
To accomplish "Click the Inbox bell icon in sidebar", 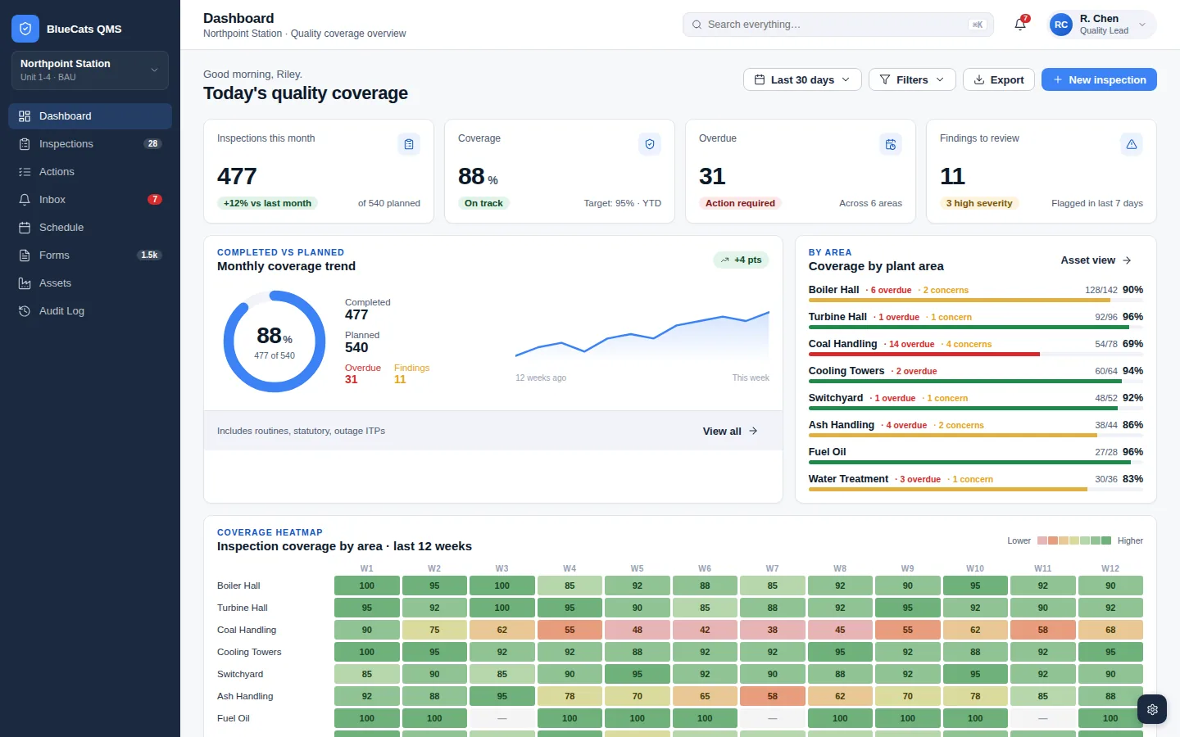I will [x=25, y=200].
